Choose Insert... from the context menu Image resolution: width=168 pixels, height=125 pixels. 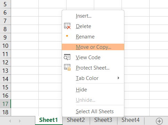[93, 16]
